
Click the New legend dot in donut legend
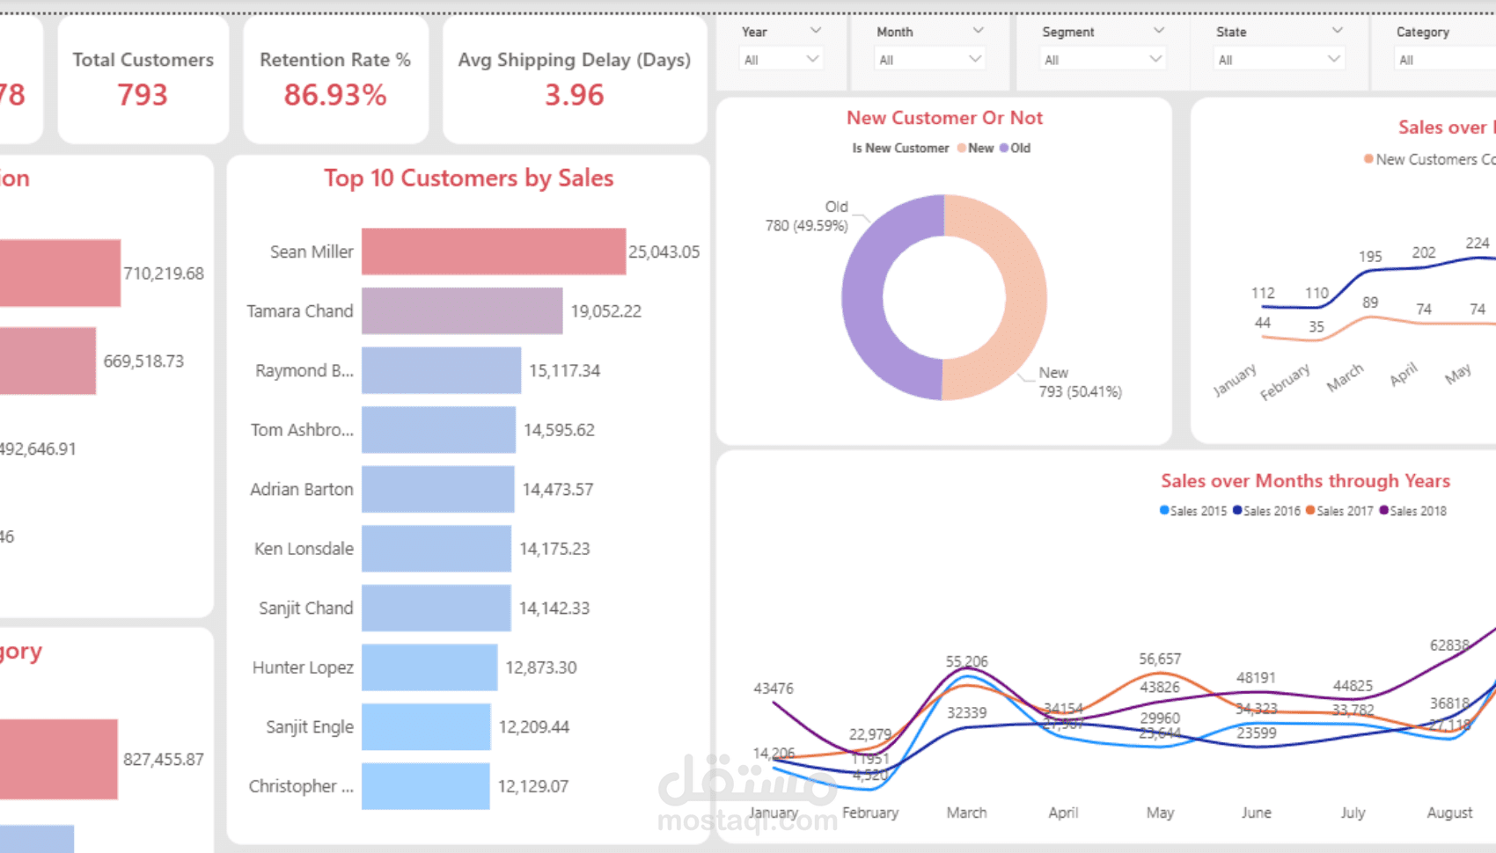pyautogui.click(x=962, y=148)
